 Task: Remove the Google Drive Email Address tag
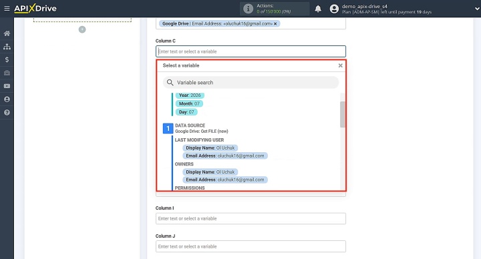(x=275, y=23)
